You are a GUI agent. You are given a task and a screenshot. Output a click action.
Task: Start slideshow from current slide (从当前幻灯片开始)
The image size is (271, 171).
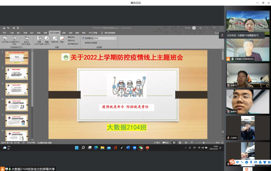click(14, 38)
